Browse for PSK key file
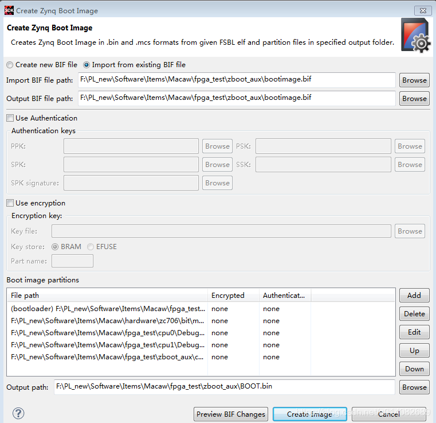 [410, 146]
